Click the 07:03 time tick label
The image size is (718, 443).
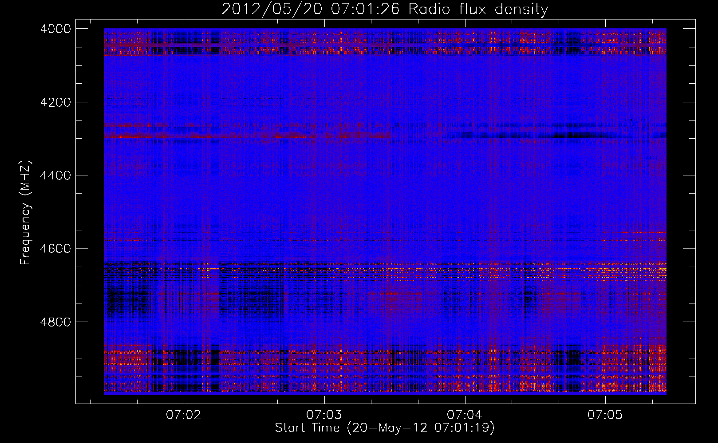324,415
